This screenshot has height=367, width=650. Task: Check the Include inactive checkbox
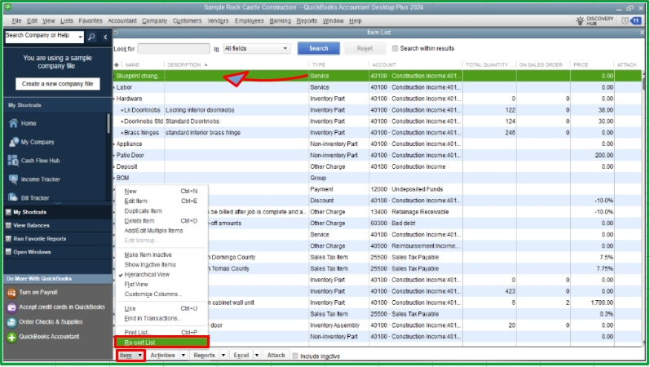pyautogui.click(x=294, y=356)
